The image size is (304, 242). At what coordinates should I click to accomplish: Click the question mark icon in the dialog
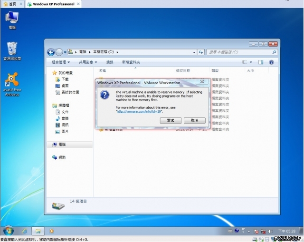[x=104, y=95]
